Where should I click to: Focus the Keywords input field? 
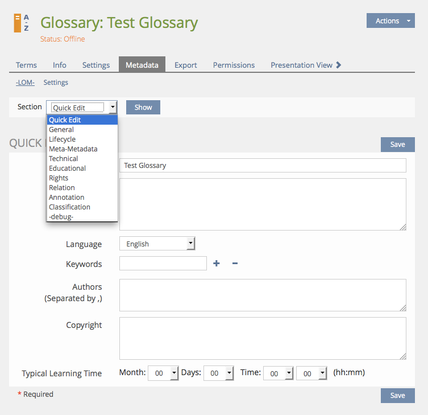pos(163,264)
